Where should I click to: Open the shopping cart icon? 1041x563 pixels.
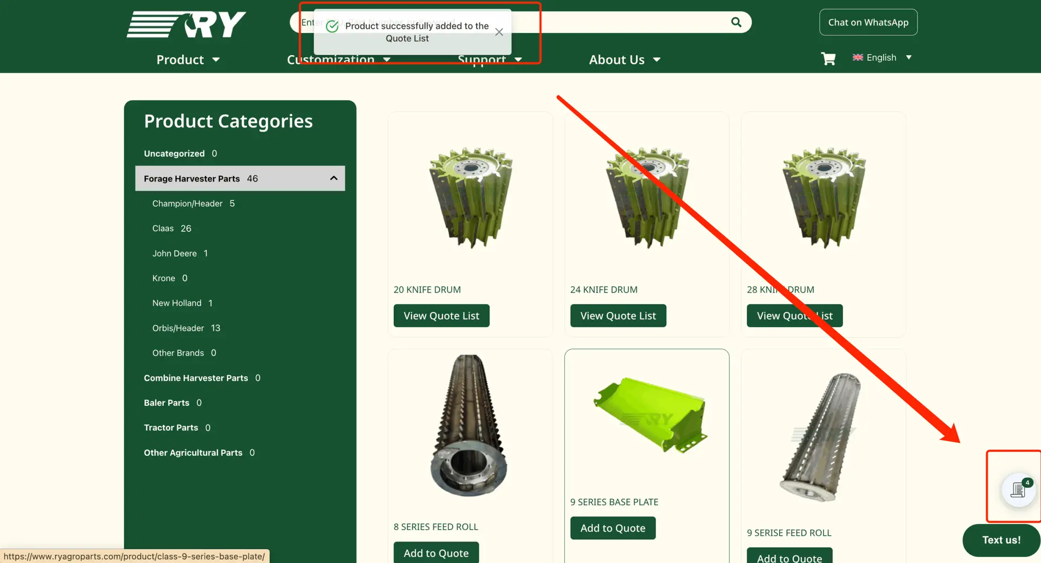828,59
